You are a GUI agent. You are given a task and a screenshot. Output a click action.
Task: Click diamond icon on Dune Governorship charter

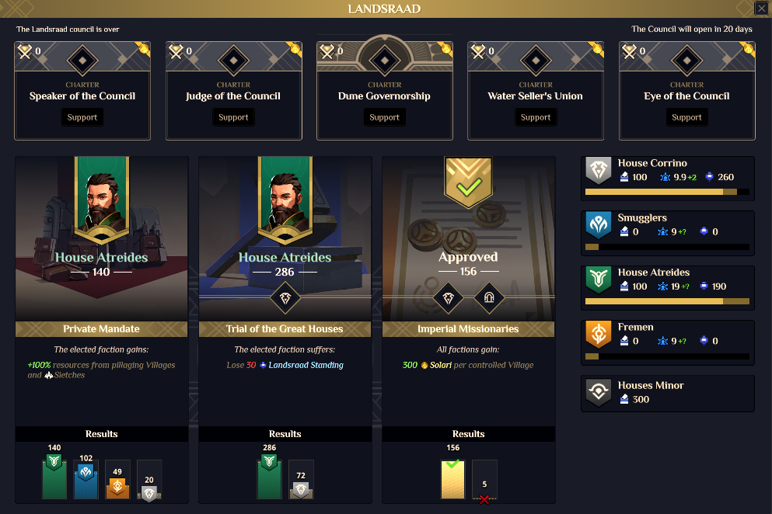coord(385,61)
